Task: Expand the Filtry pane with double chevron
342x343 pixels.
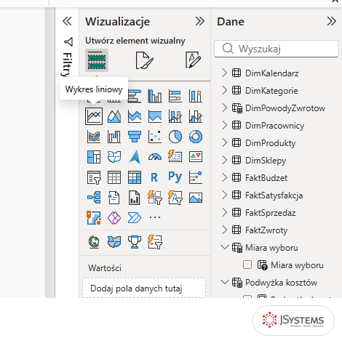Action: (x=67, y=21)
